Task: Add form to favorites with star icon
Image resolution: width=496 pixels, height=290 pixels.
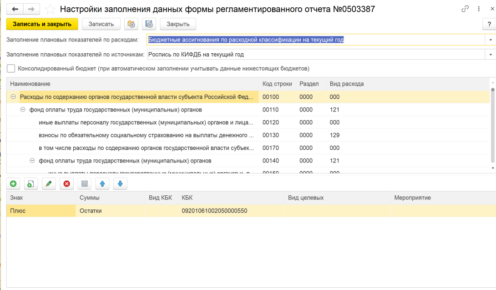Action: [51, 9]
